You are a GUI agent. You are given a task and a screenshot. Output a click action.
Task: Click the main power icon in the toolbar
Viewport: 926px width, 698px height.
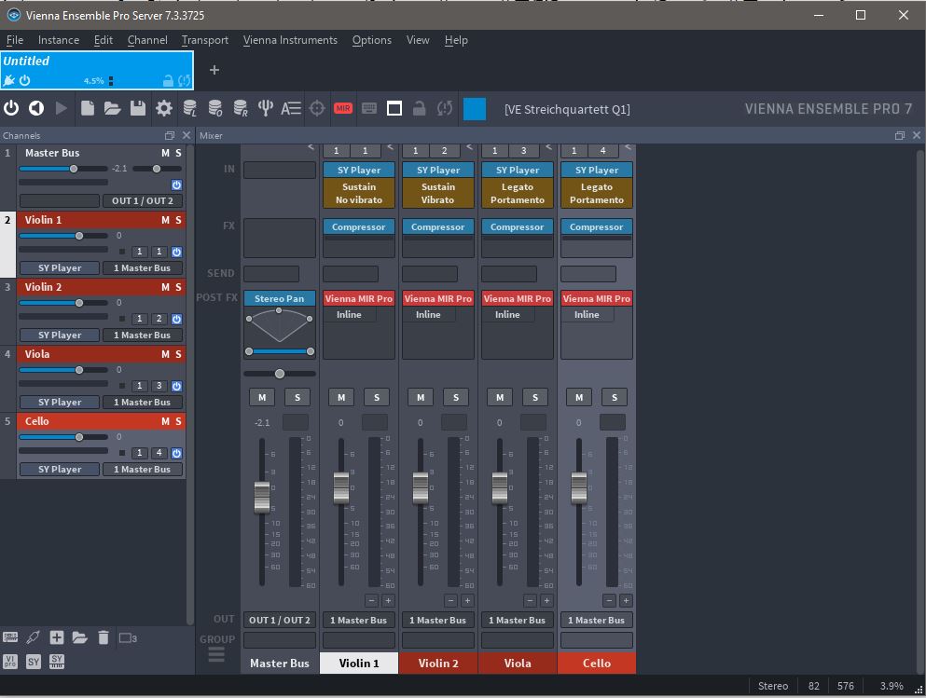click(11, 108)
